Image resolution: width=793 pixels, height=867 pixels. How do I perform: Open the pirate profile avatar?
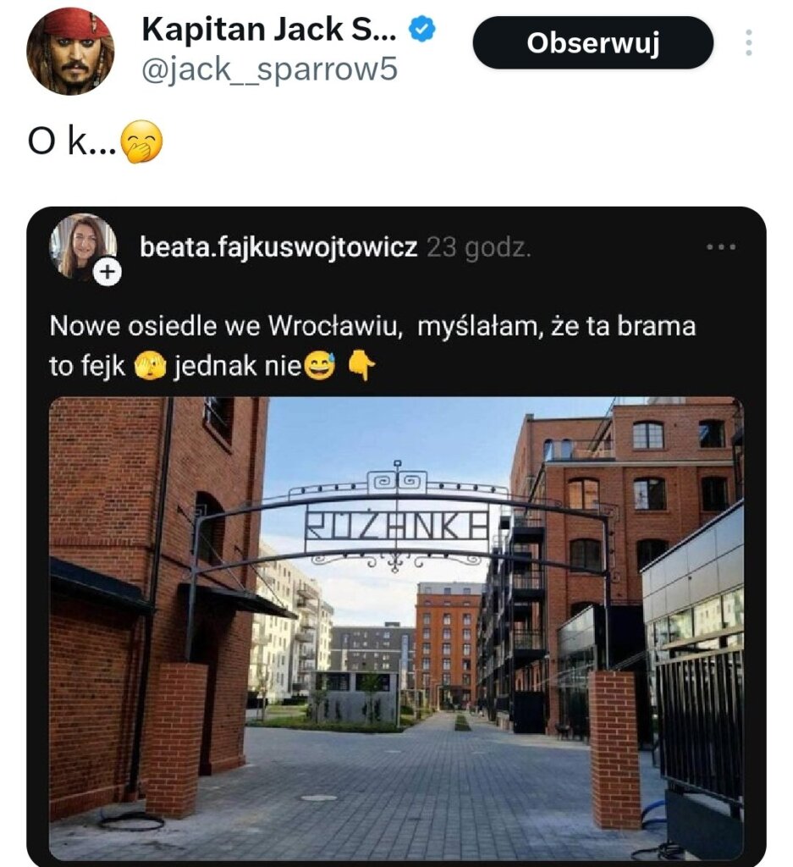[x=70, y=51]
